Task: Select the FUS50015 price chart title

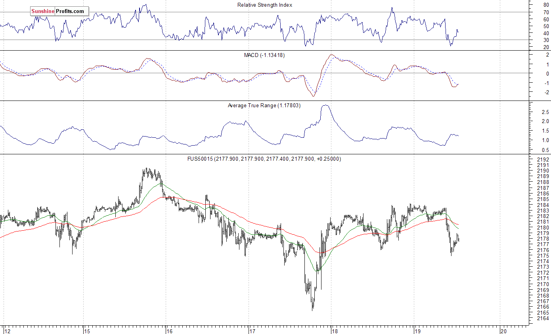Action: click(264, 159)
